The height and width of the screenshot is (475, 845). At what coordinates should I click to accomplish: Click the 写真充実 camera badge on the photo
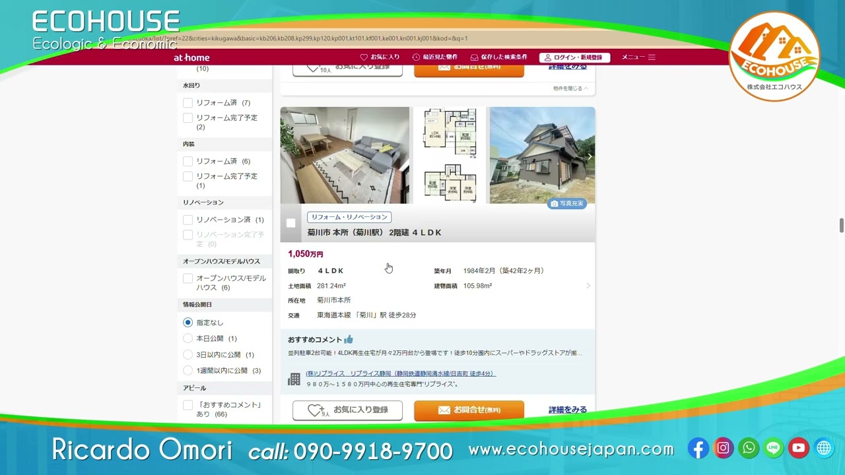[567, 204]
